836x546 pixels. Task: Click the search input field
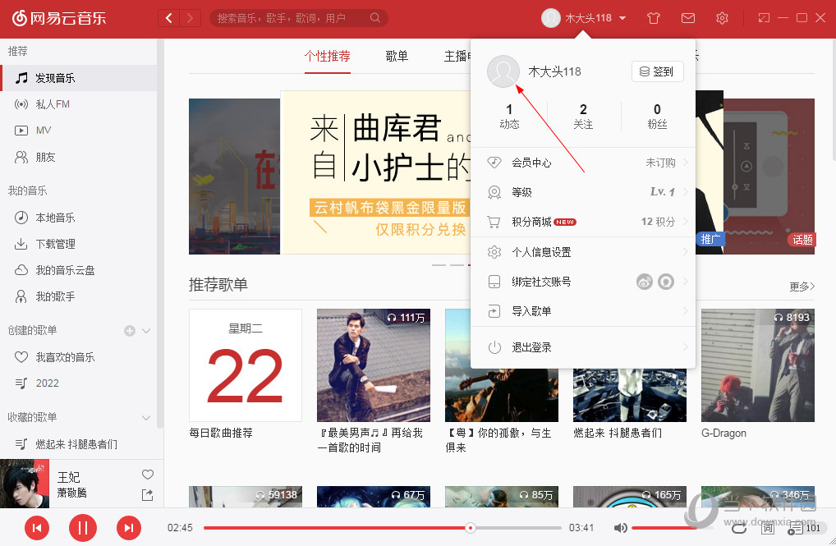287,17
